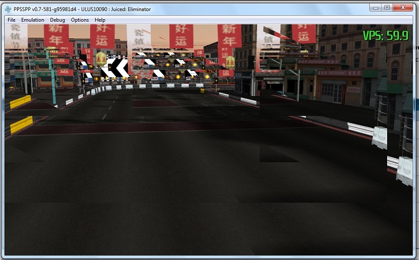This screenshot has height=260, width=419.
Task: Click the green VPS counter readout
Action: [x=385, y=36]
